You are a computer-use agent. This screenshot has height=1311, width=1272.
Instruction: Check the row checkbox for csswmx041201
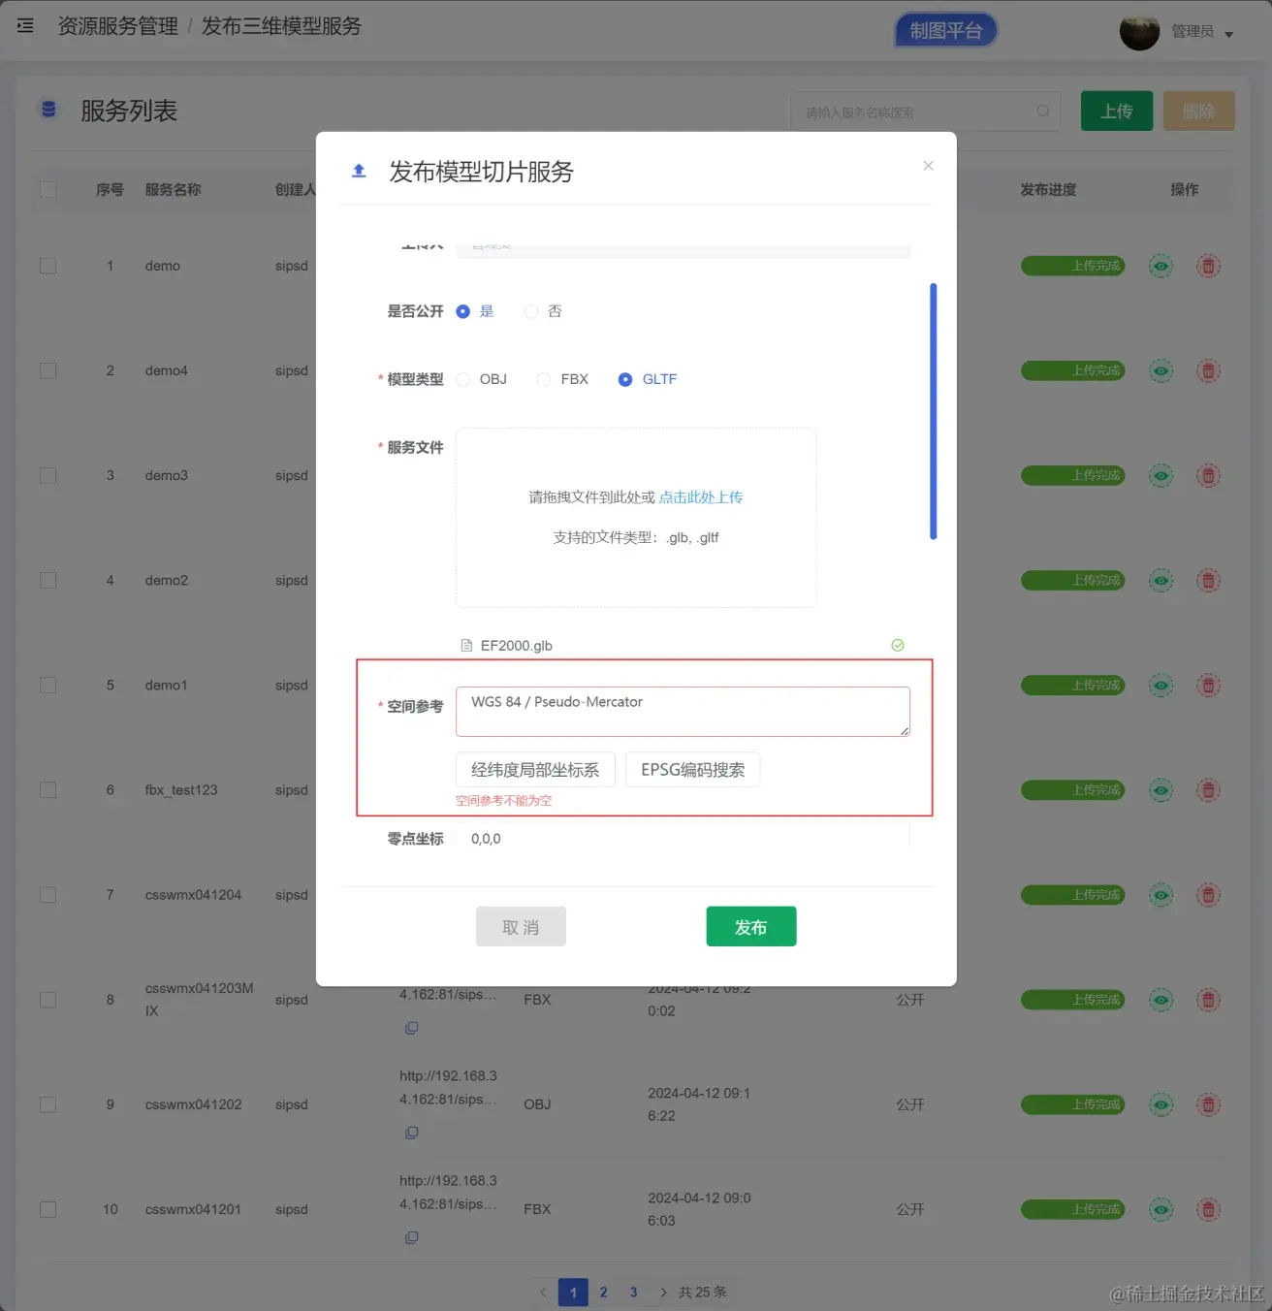[x=48, y=1209]
